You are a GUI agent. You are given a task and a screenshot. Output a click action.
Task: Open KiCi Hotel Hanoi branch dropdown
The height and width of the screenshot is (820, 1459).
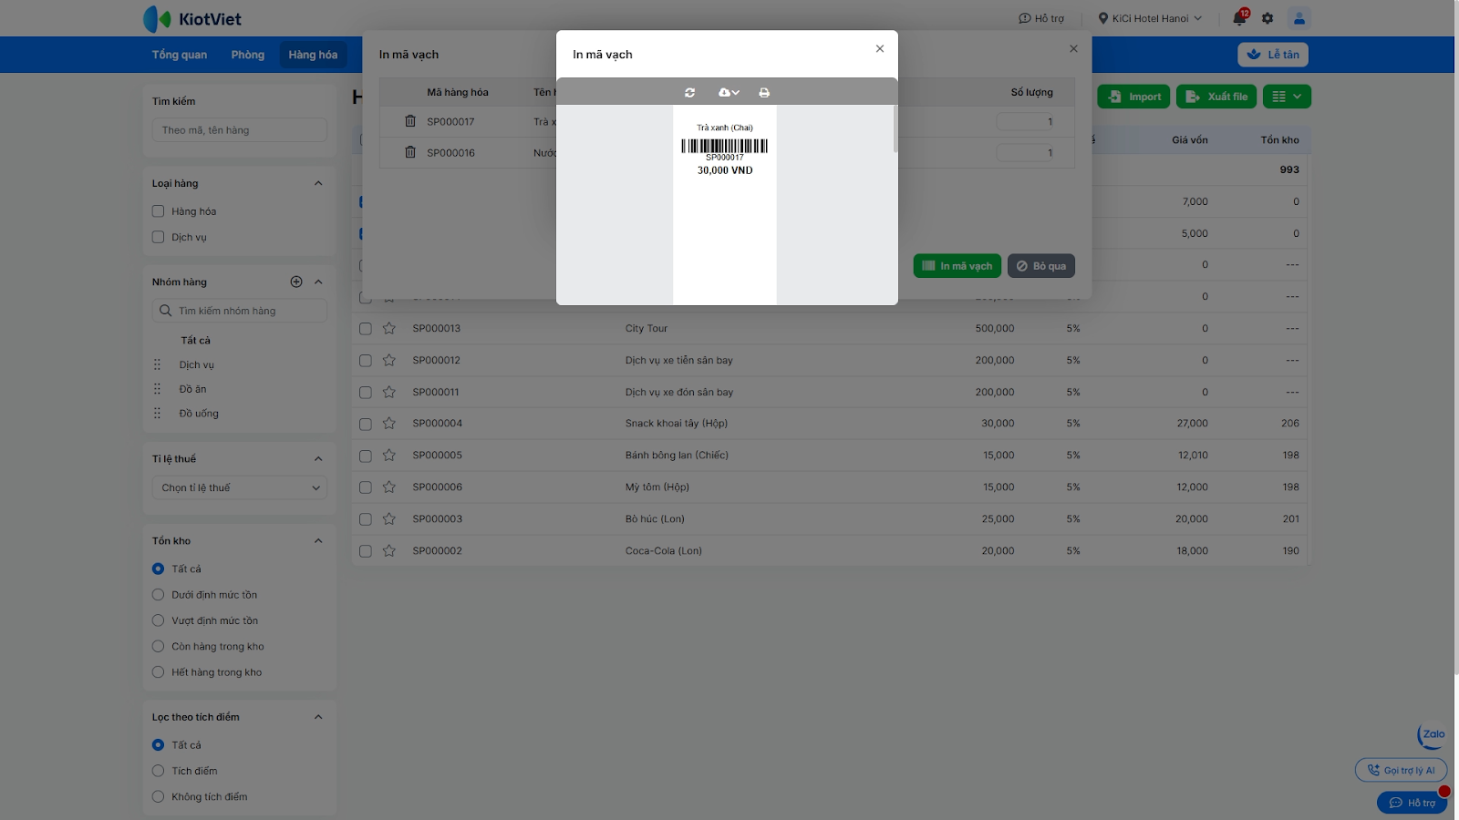[1150, 18]
